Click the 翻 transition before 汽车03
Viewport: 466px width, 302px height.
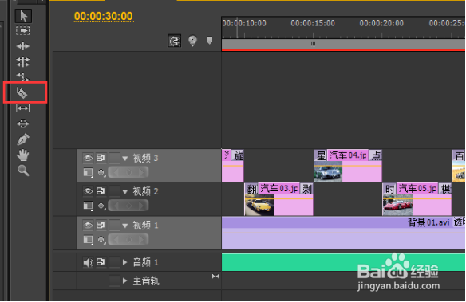click(x=251, y=189)
